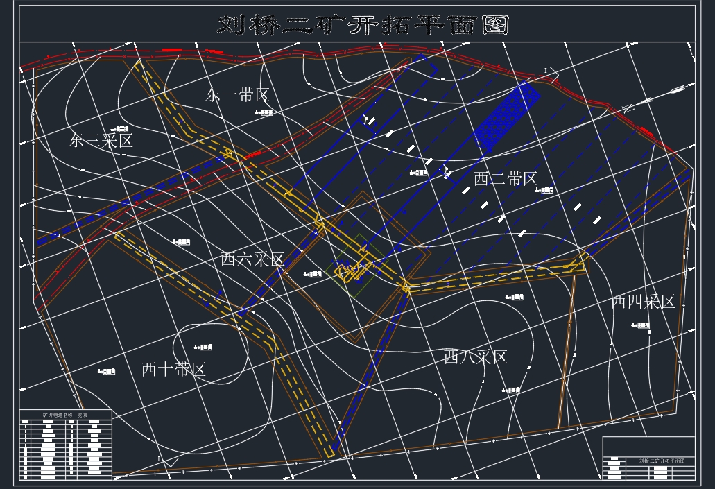The image size is (715, 489).
Task: Select the blue hatched rectangle block
Action: (x=507, y=117)
